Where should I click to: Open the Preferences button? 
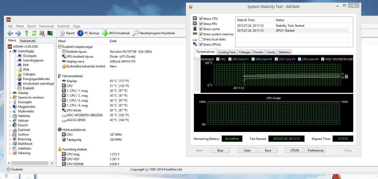click(x=316, y=150)
